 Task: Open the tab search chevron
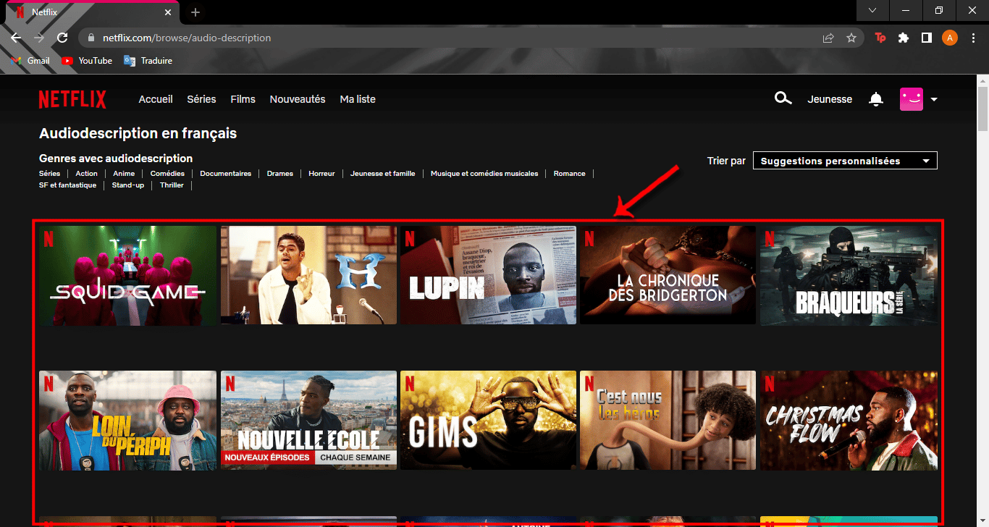click(x=872, y=10)
